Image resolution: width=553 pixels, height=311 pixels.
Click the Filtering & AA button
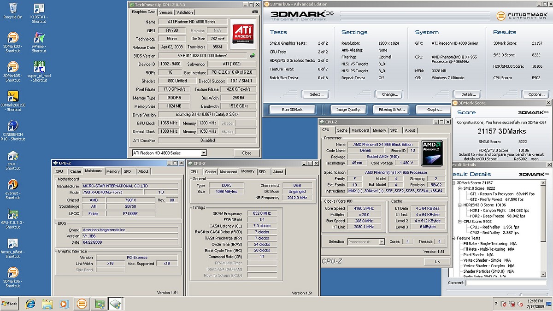[392, 110]
